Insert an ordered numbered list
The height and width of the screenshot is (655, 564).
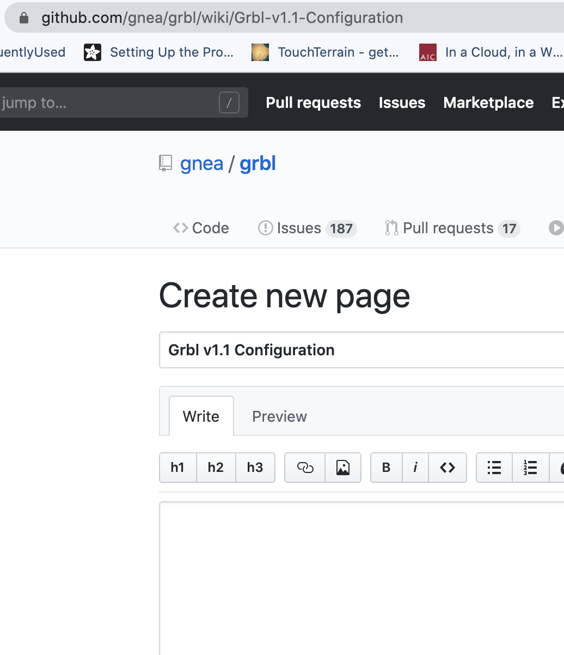[530, 468]
